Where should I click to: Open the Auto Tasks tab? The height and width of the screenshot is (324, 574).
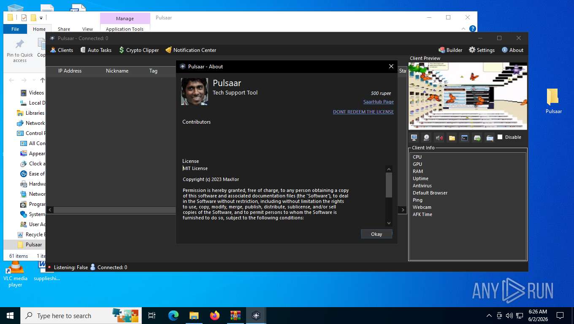96,50
